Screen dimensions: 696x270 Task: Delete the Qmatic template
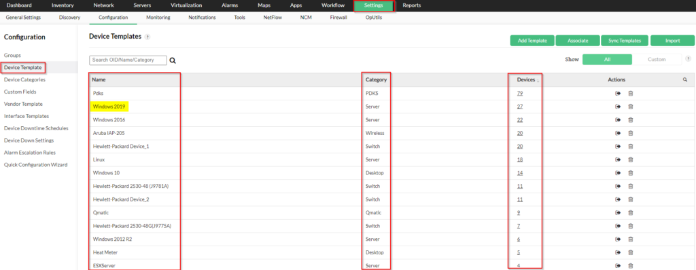[630, 213]
